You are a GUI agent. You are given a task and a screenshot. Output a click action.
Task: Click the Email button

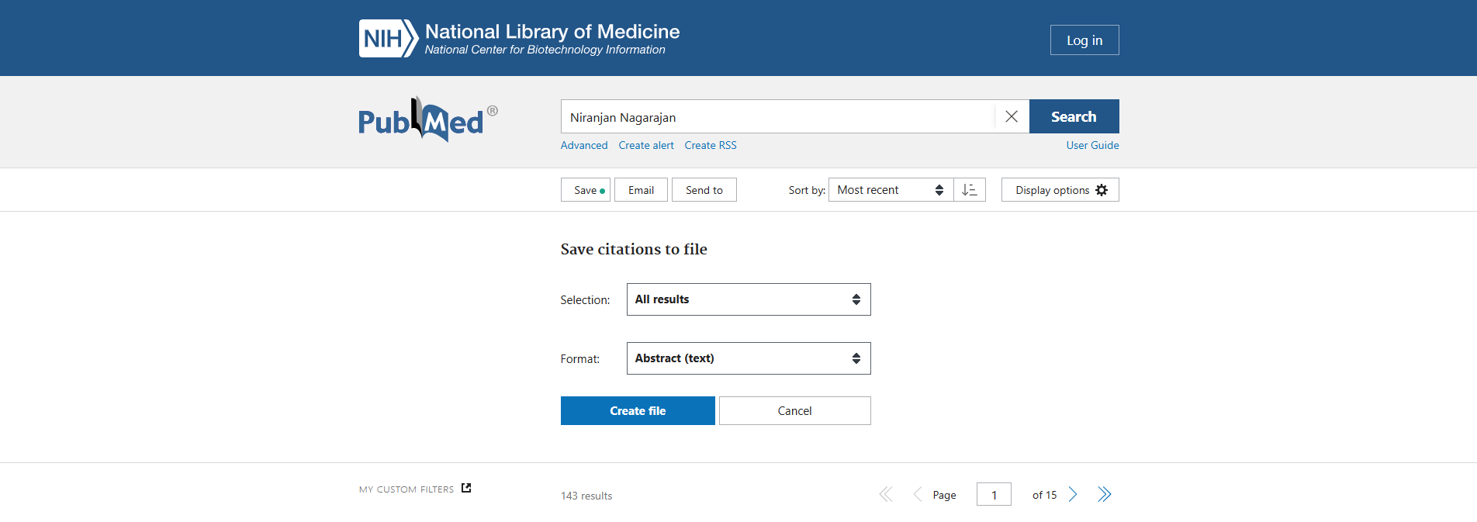tap(641, 190)
